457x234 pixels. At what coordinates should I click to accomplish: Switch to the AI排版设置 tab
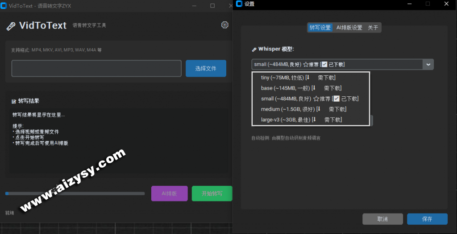pos(349,28)
